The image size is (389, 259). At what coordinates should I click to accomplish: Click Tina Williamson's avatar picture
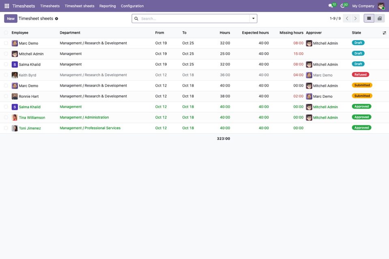click(15, 118)
